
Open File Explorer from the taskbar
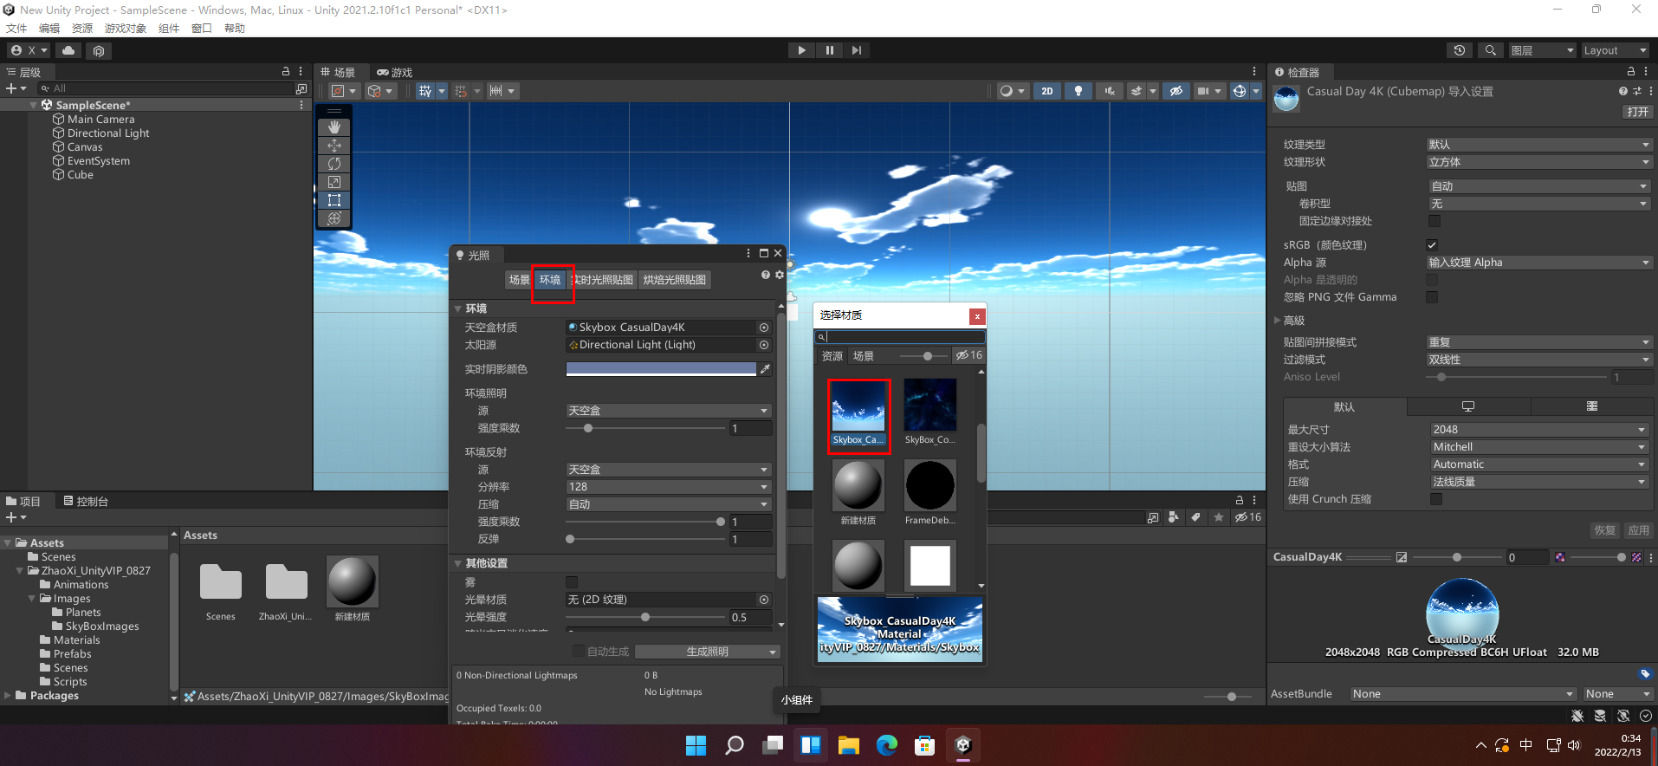848,745
